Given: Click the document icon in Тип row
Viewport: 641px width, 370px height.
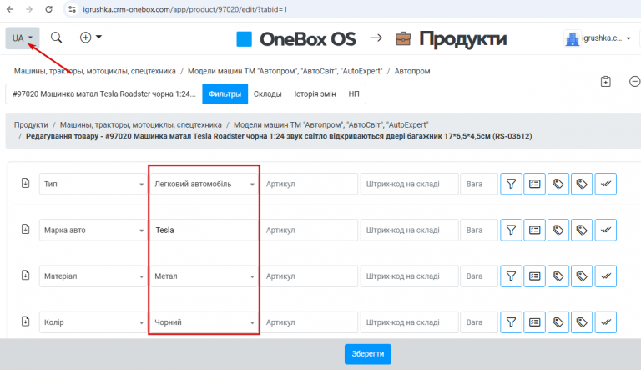Looking at the screenshot, I should [x=25, y=183].
